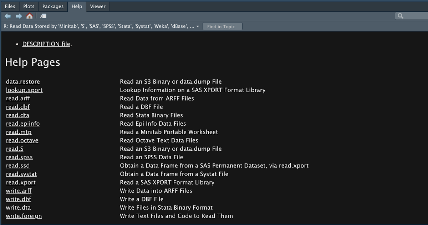Switch to the Plots tab
The height and width of the screenshot is (225, 428).
click(29, 6)
